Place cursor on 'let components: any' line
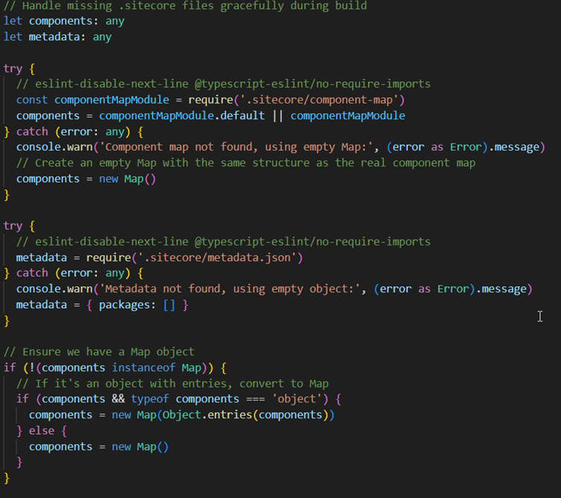Screen dimensions: 561x498 tap(64, 21)
